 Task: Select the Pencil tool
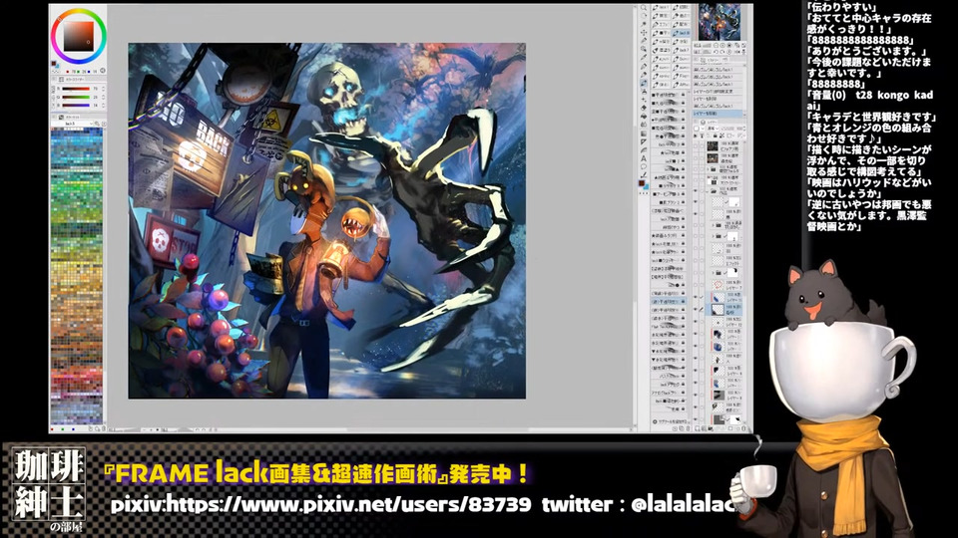[644, 75]
